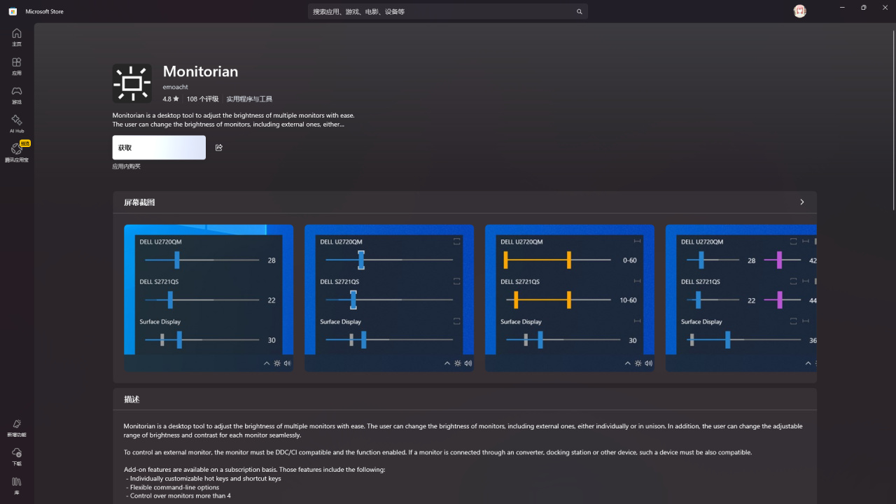
Task: Click the search magnifier icon
Action: click(580, 12)
